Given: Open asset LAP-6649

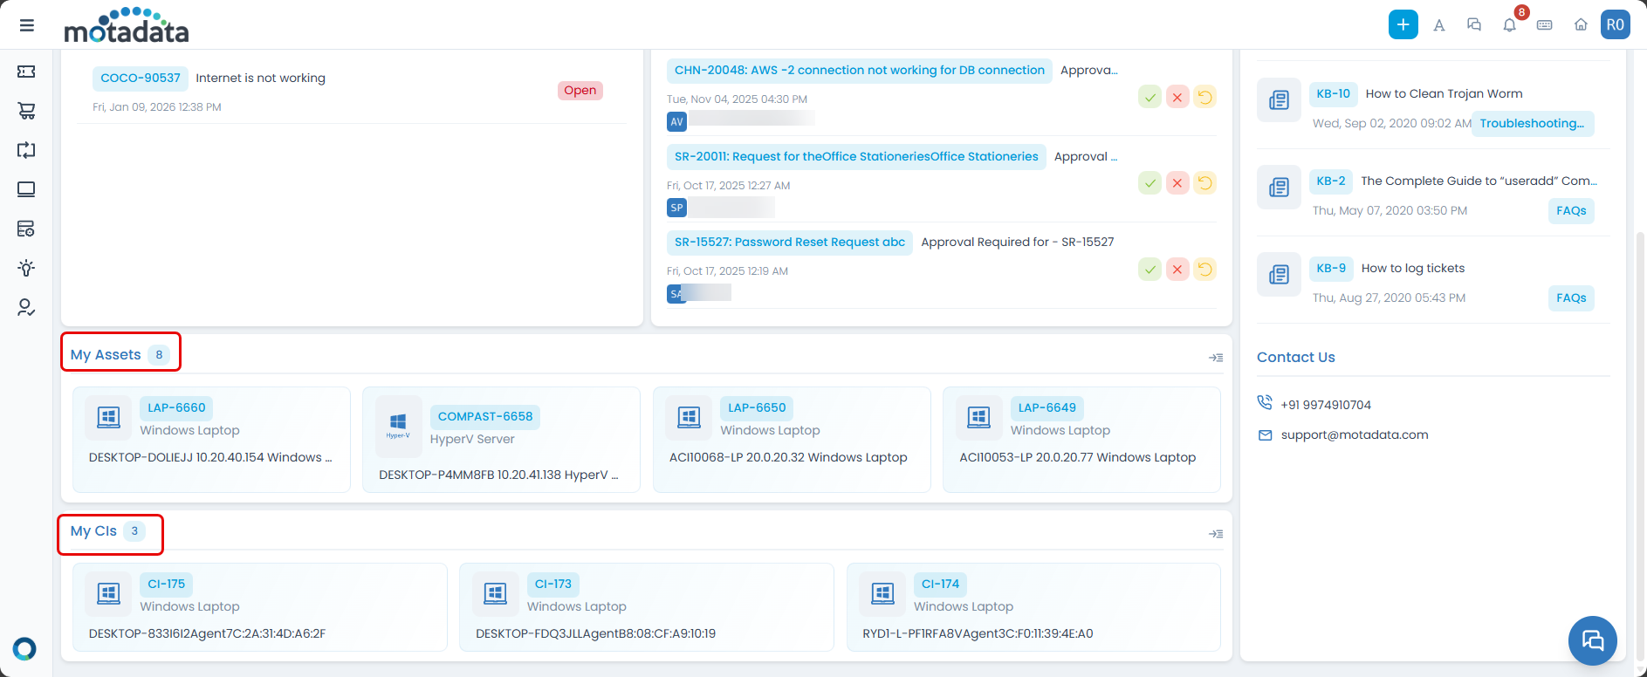Looking at the screenshot, I should pos(1047,408).
